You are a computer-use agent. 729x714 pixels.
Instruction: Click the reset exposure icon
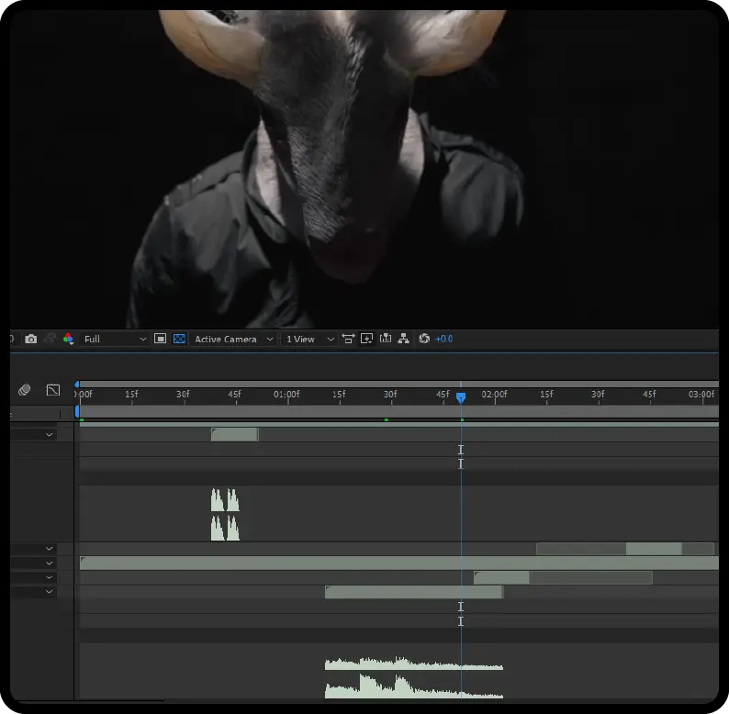(x=423, y=339)
